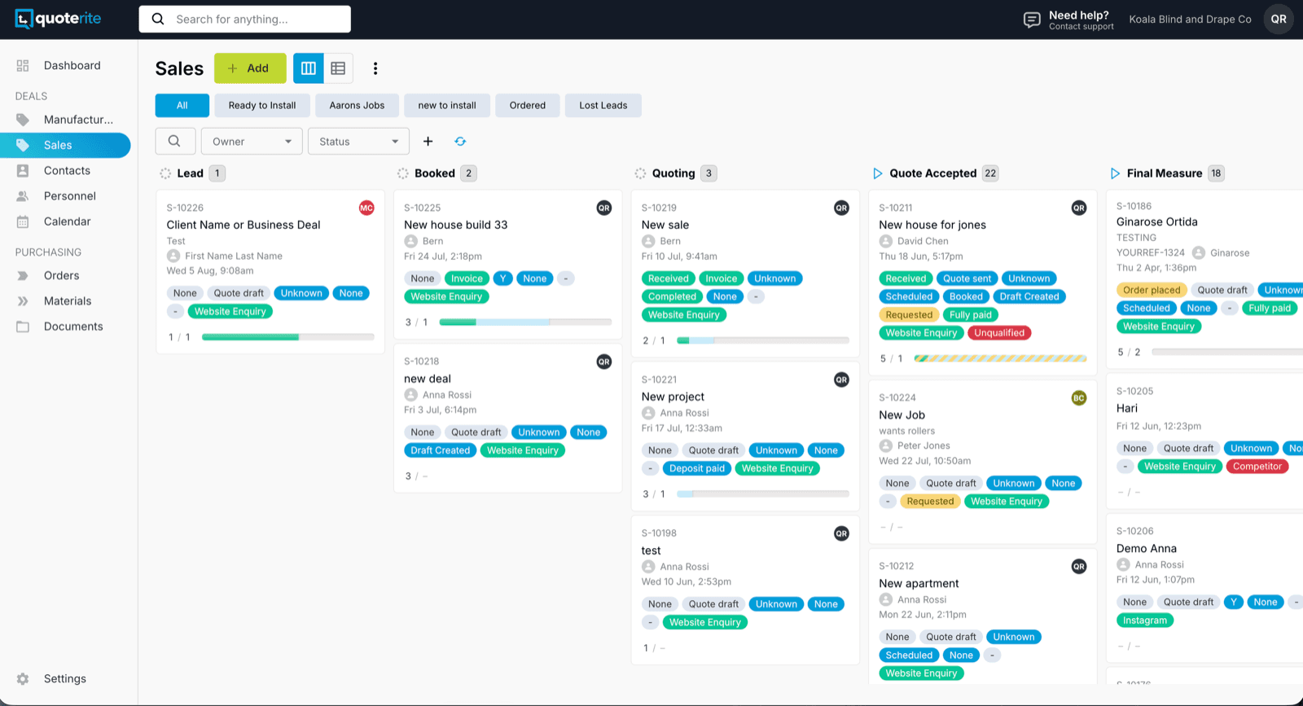Open Calendar via its sidebar icon
This screenshot has height=706, width=1303.
pos(23,221)
